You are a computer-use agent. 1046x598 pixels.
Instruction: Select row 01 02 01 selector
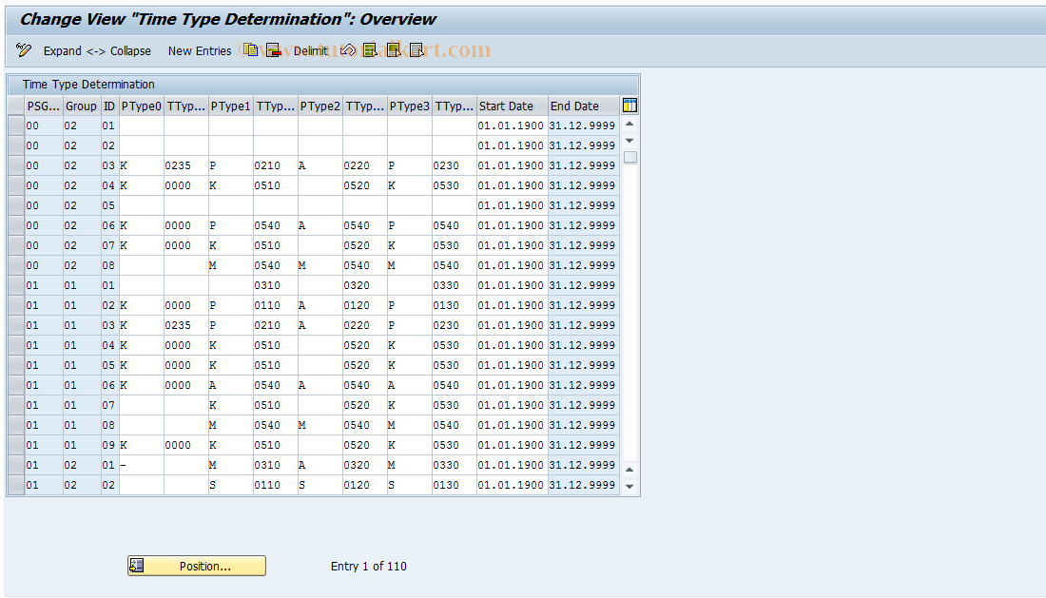coord(16,465)
